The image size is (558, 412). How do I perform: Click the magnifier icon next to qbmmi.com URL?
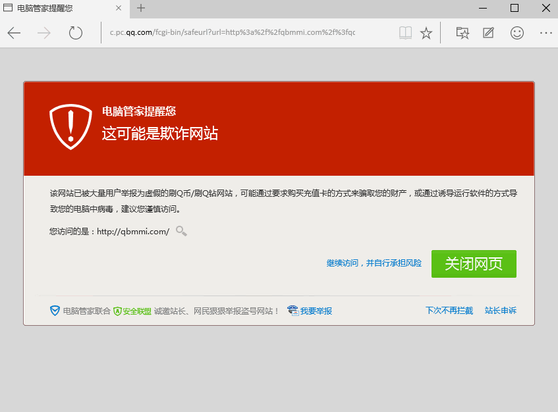[181, 231]
